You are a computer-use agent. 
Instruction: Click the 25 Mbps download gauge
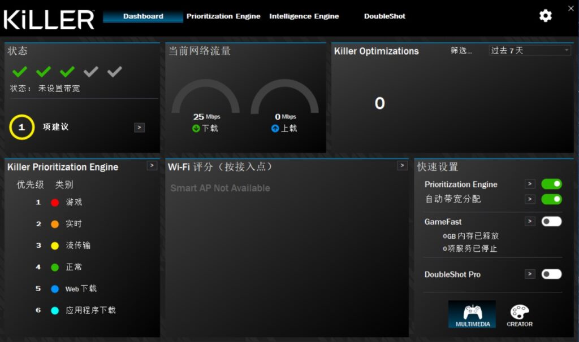click(207, 102)
